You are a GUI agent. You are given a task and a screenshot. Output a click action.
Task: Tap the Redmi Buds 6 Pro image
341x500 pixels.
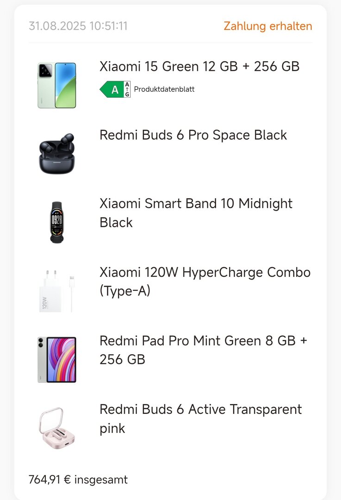[x=56, y=154]
